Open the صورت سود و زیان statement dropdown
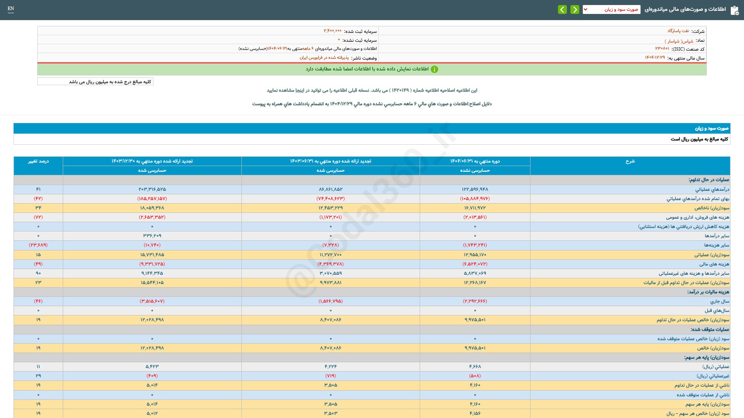 616,9
